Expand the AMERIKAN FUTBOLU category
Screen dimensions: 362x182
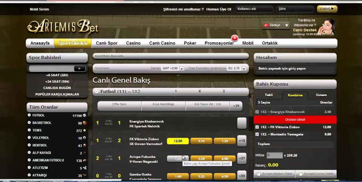[x=29, y=160]
